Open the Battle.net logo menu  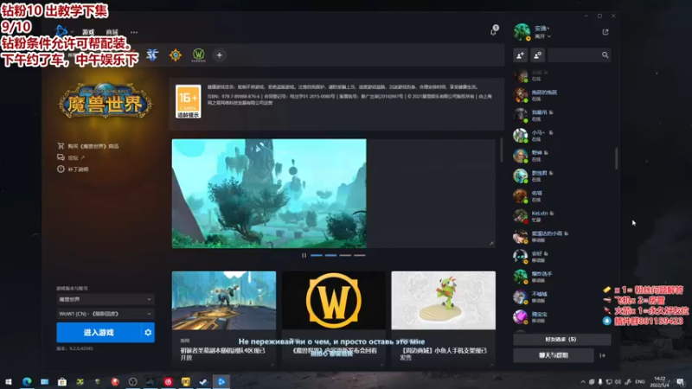click(x=61, y=31)
